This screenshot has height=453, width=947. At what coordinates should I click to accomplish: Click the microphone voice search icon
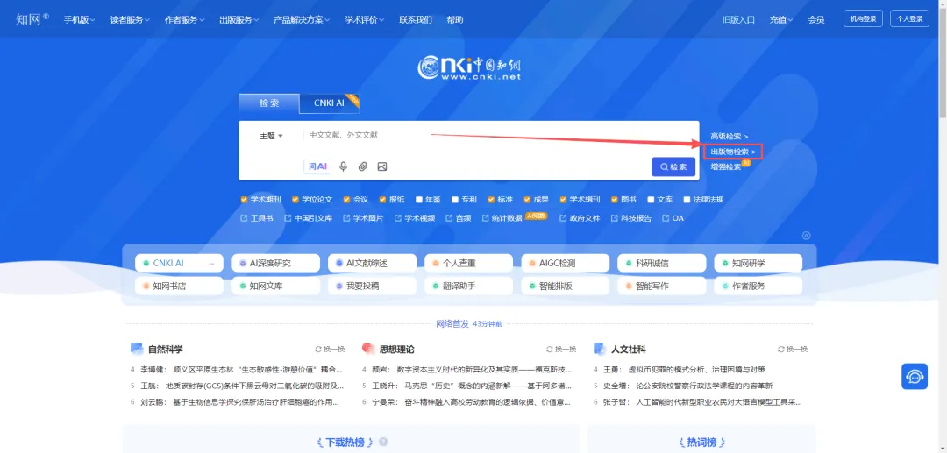click(x=343, y=166)
